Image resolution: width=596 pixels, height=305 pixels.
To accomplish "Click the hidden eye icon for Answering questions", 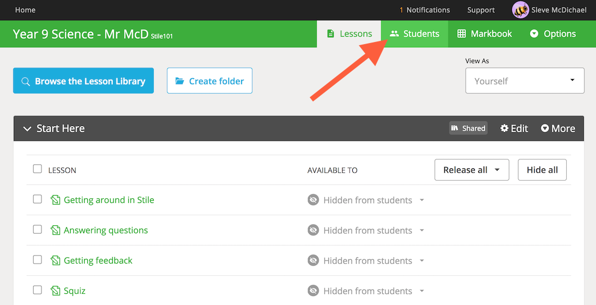I will pyautogui.click(x=313, y=230).
